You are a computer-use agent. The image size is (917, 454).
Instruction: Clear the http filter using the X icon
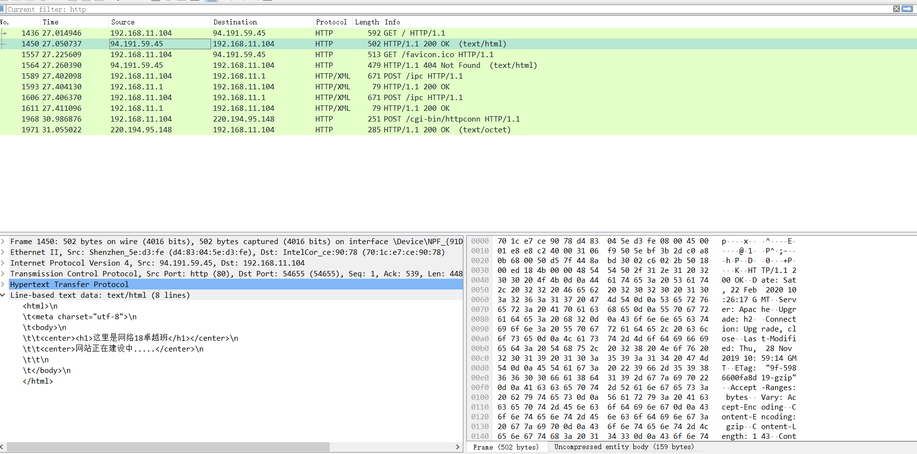click(896, 9)
